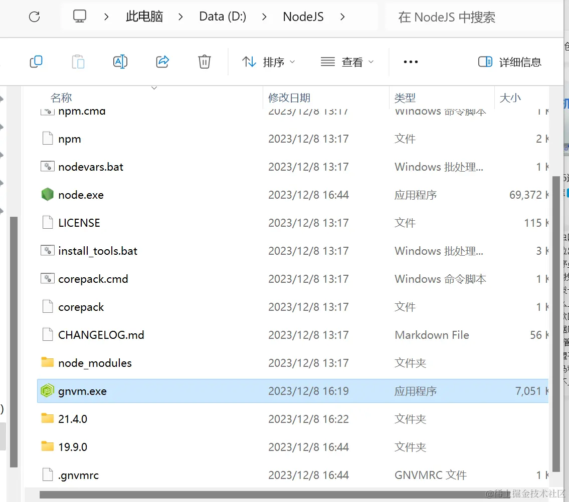Select the corepack.cmd file name

pyautogui.click(x=93, y=279)
